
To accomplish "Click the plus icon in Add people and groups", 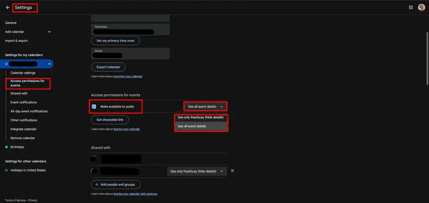I will [96, 184].
